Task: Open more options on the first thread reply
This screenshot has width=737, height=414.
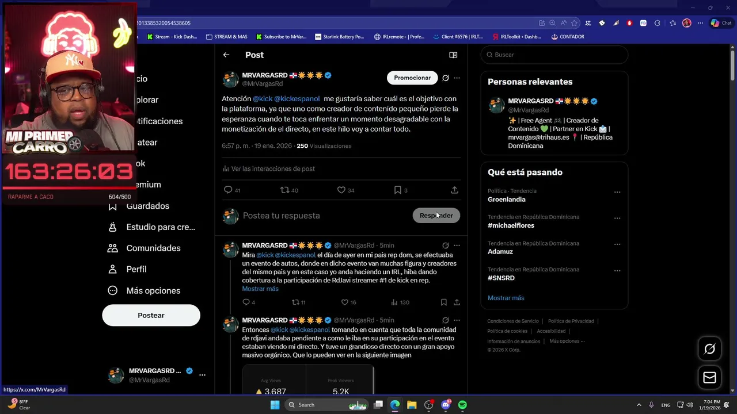Action: (x=457, y=246)
